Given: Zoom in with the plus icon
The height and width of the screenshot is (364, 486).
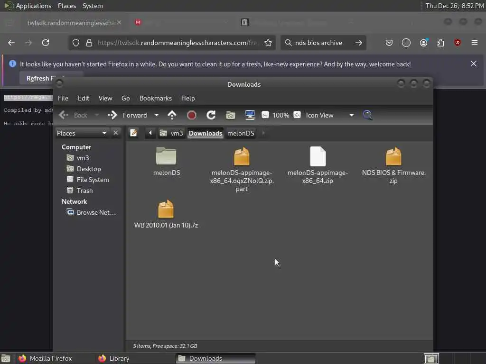Looking at the screenshot, I should pos(297,115).
